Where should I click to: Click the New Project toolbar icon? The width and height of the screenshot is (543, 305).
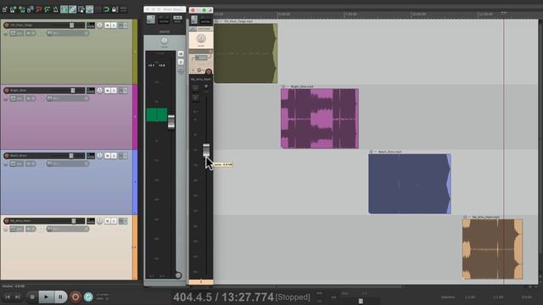point(5,9)
